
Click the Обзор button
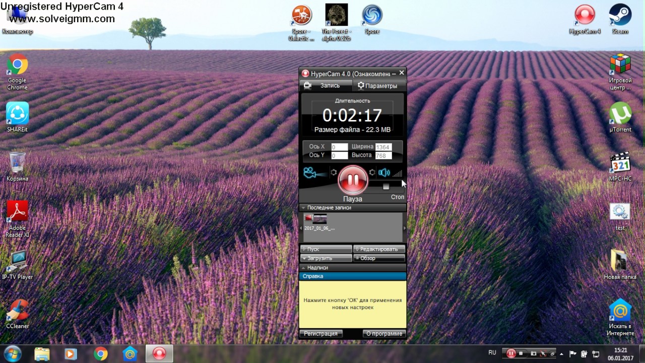coord(379,258)
